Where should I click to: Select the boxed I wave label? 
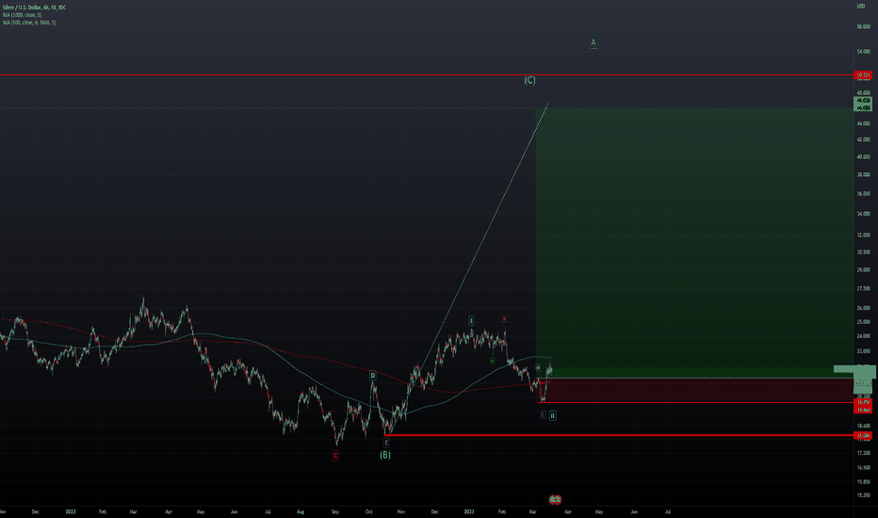471,321
